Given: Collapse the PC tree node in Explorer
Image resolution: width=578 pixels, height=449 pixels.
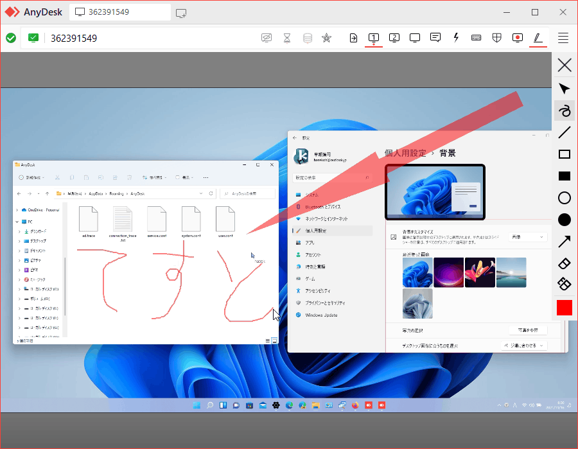Looking at the screenshot, I should pos(17,222).
